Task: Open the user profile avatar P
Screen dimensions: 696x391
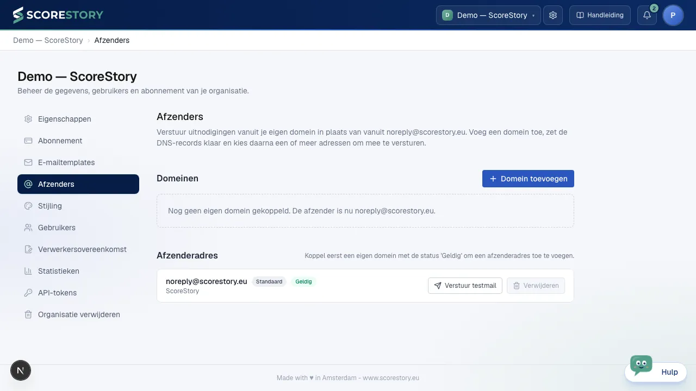Action: pyautogui.click(x=673, y=15)
